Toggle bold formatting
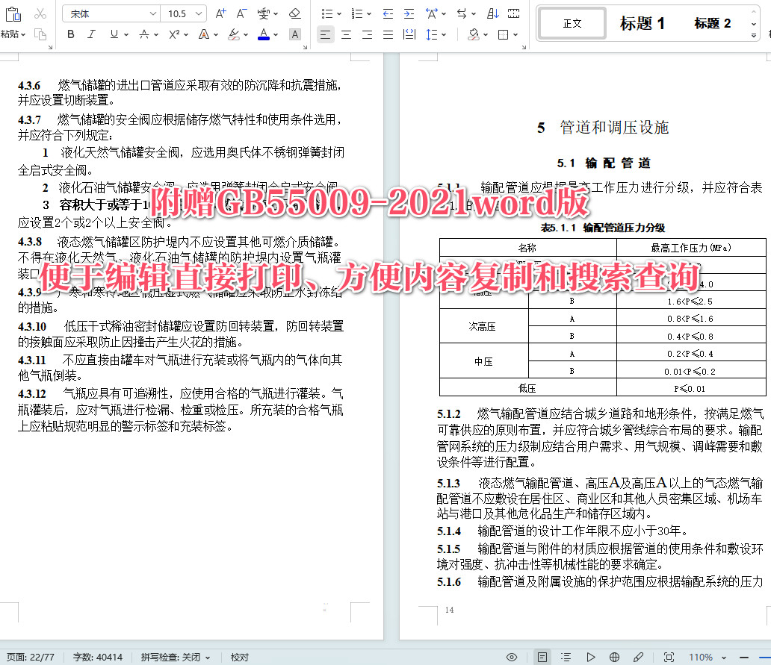This screenshot has height=665, width=771. pyautogui.click(x=70, y=34)
